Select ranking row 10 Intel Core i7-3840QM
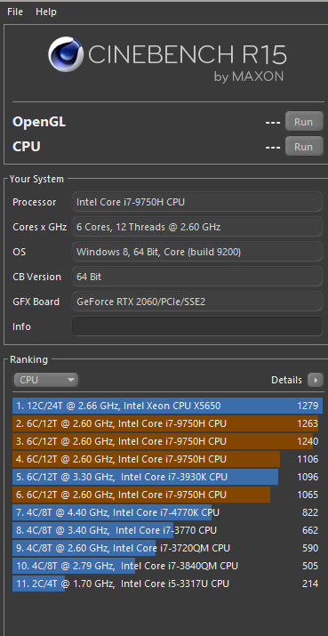The image size is (328, 636). click(x=167, y=566)
